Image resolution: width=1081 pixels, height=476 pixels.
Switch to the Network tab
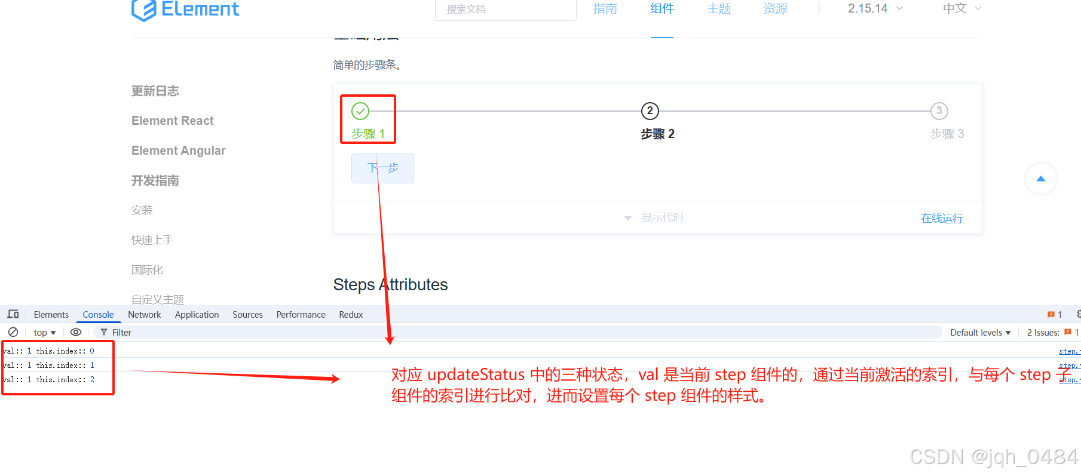(x=145, y=315)
